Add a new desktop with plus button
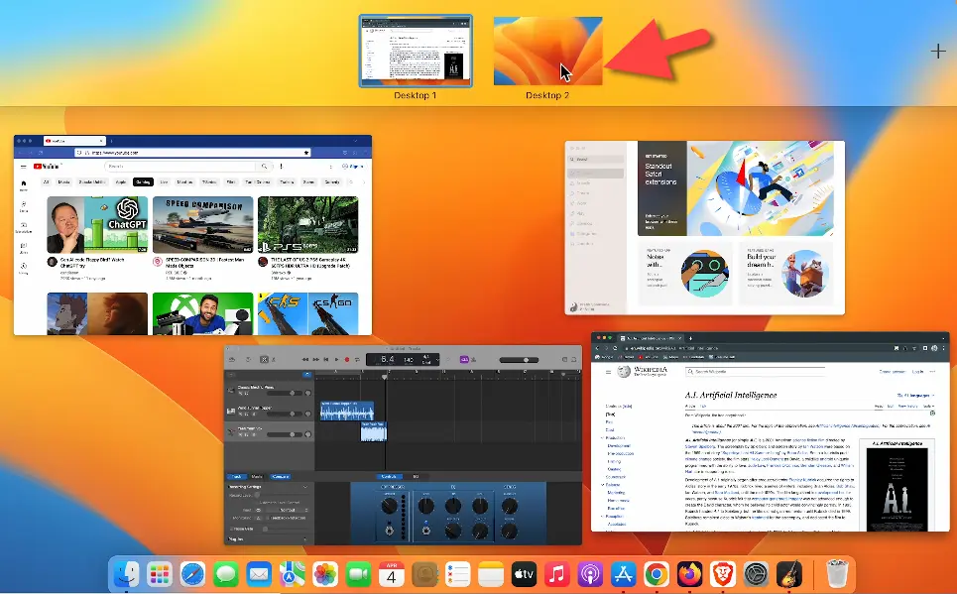957x594 pixels. pos(938,52)
